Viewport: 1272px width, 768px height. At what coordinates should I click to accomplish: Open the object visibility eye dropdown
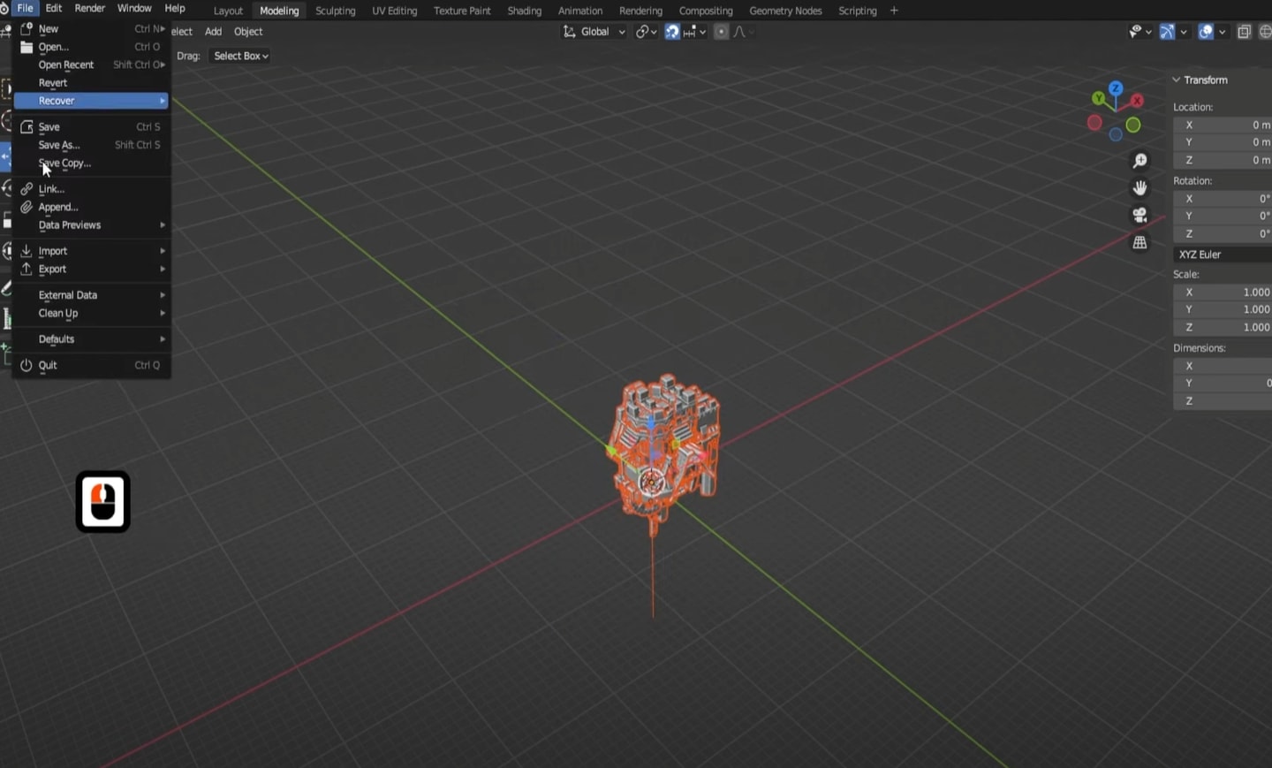[x=1139, y=32]
